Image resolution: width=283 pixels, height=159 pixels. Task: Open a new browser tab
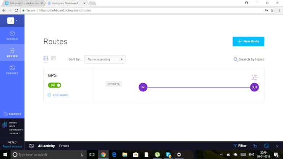tap(93, 3)
